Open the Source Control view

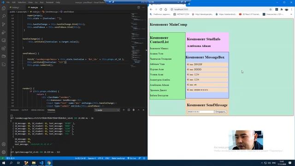[4, 24]
